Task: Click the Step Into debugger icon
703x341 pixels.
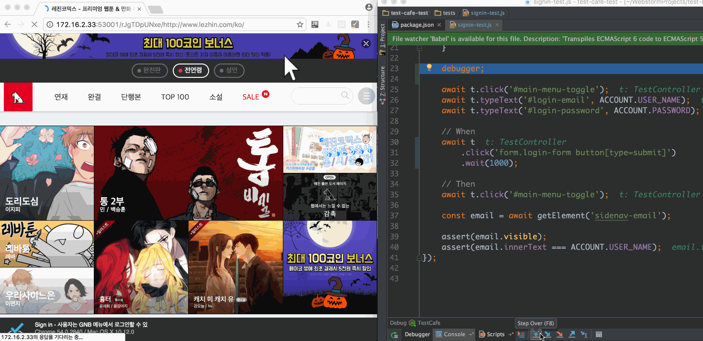Action: (x=547, y=334)
